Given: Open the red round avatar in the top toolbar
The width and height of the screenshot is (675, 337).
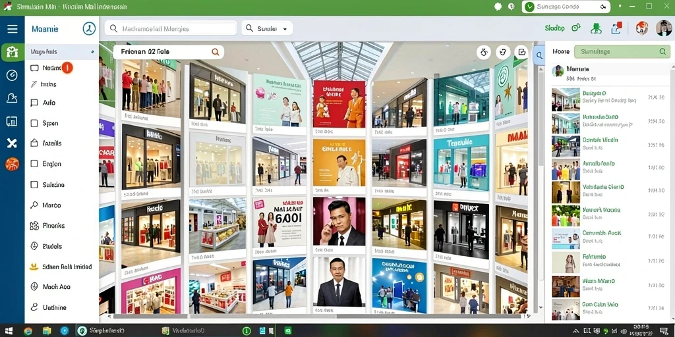Looking at the screenshot, I should tap(642, 28).
